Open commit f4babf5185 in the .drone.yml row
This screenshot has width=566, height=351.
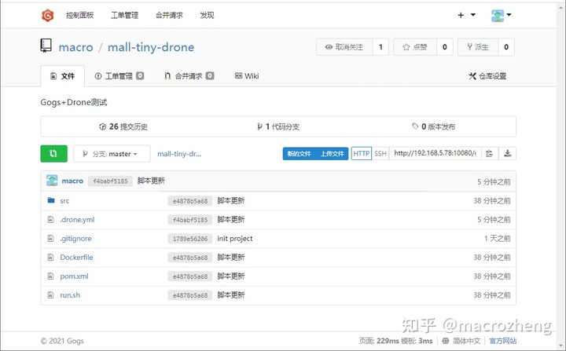190,220
